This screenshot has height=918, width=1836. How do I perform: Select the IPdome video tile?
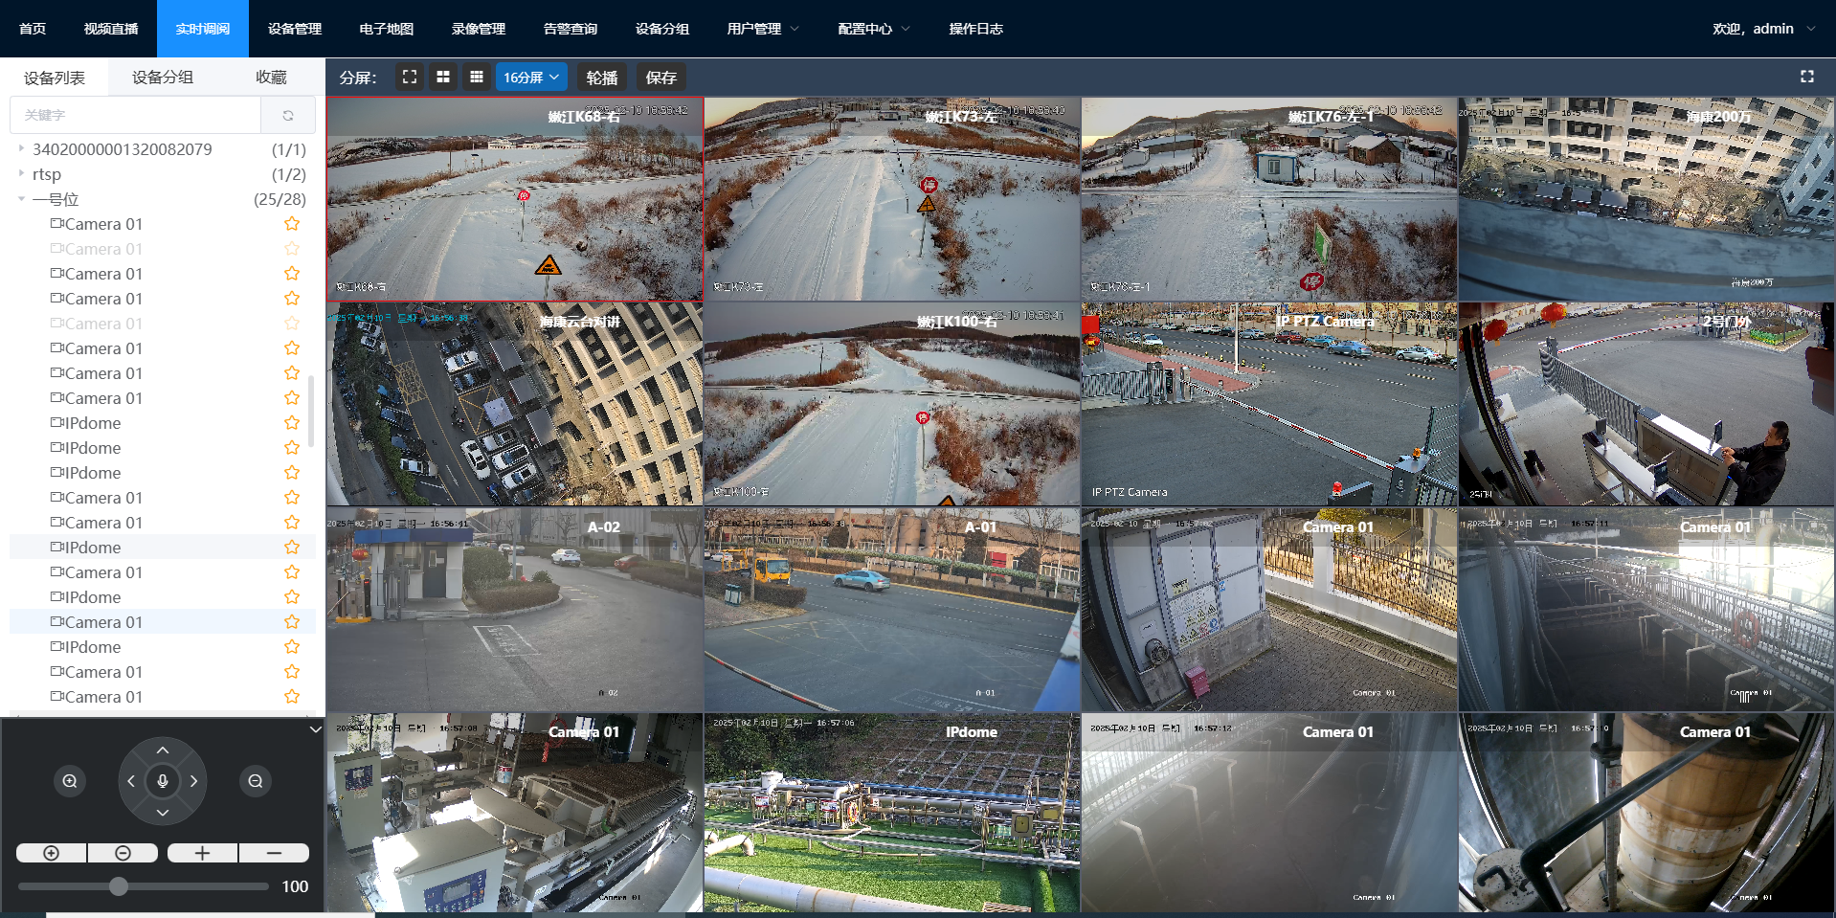tap(892, 813)
